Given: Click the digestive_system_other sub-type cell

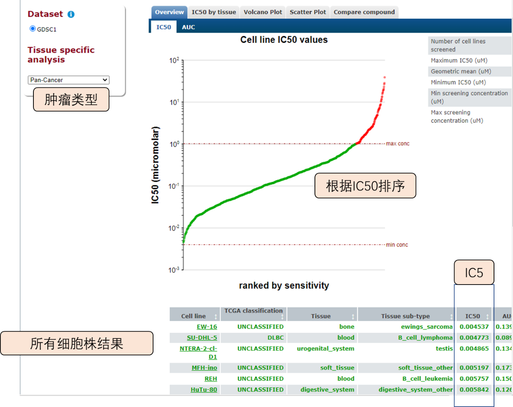Looking at the screenshot, I should 416,389.
